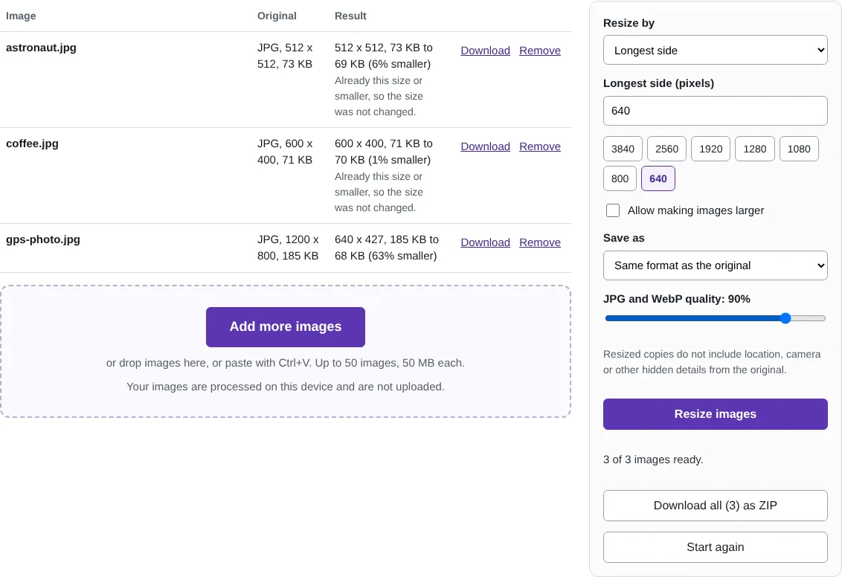This screenshot has height=577, width=842.
Task: Choose the 3840 preset size
Action: pyautogui.click(x=623, y=149)
